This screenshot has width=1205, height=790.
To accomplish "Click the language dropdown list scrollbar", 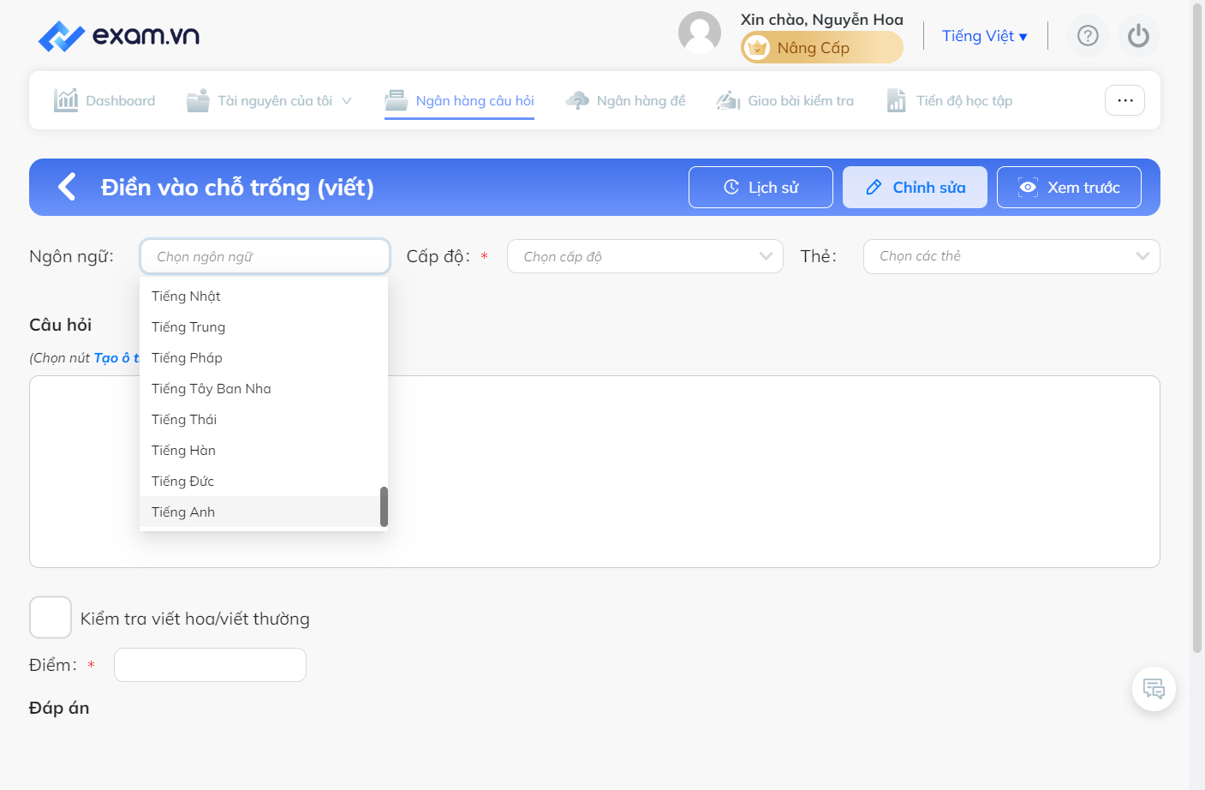I will click(x=384, y=506).
